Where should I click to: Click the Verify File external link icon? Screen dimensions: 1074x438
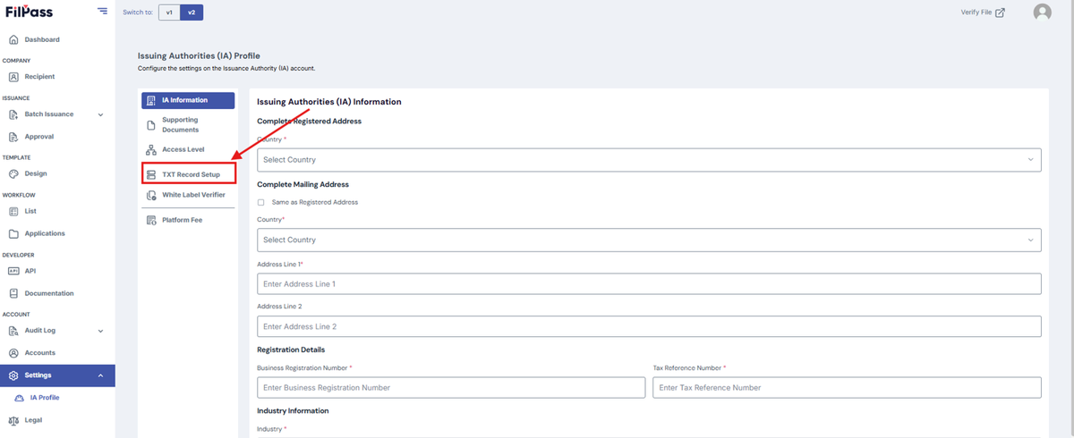(x=1001, y=12)
